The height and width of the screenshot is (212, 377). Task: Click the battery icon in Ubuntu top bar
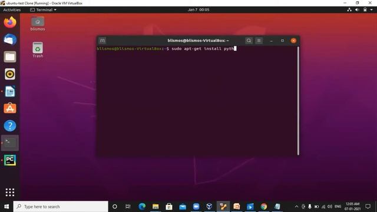point(365,10)
